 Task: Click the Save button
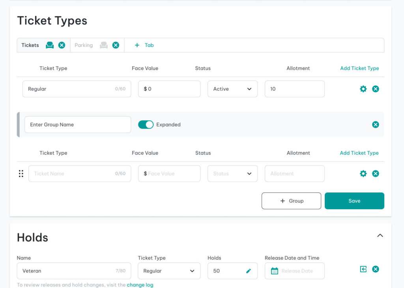click(354, 201)
